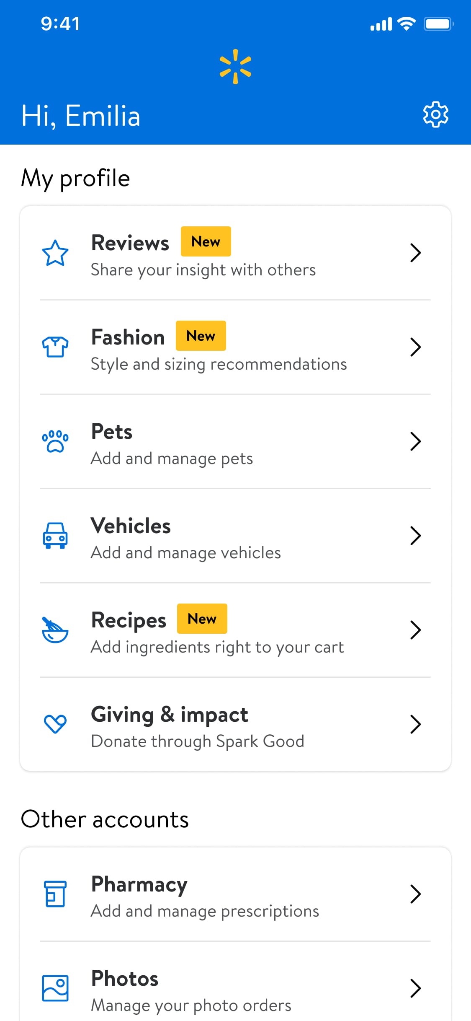
Task: Tap the New badge beside Recipes
Action: coord(202,619)
